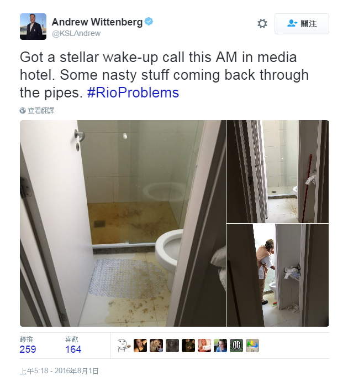View the 259 retweets count

28,349
